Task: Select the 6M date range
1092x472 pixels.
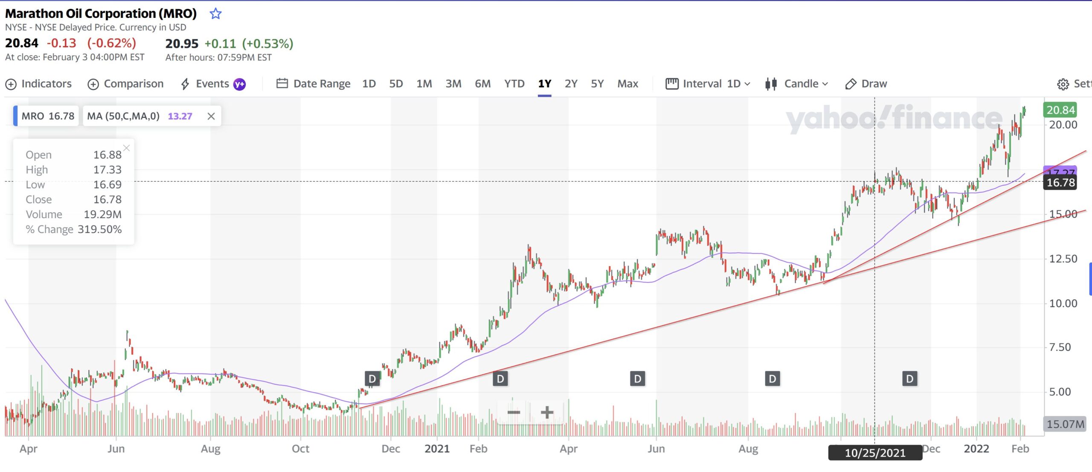Action: tap(483, 84)
